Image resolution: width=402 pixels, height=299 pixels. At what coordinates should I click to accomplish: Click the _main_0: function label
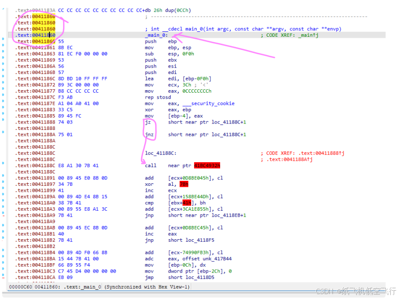[157, 35]
